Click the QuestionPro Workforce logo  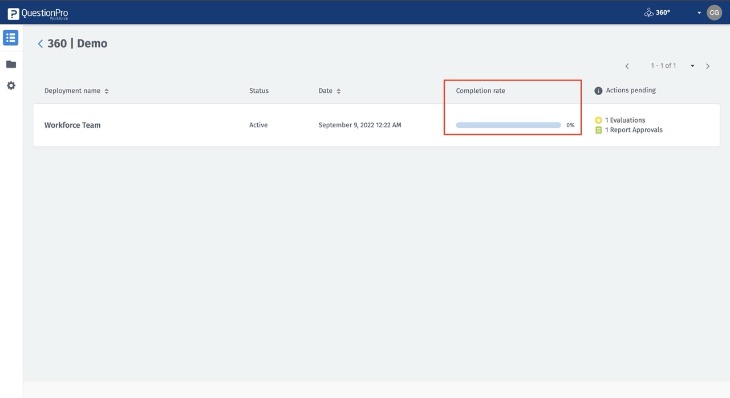click(38, 13)
